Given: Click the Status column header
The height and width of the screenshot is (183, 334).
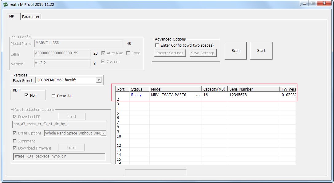Looking at the screenshot, I should click(139, 89).
